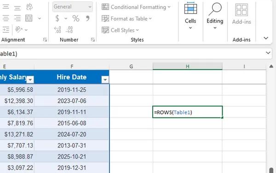Image resolution: width=276 pixels, height=173 pixels.
Task: Select hire date 2024-07-20
Action: click(x=72, y=134)
